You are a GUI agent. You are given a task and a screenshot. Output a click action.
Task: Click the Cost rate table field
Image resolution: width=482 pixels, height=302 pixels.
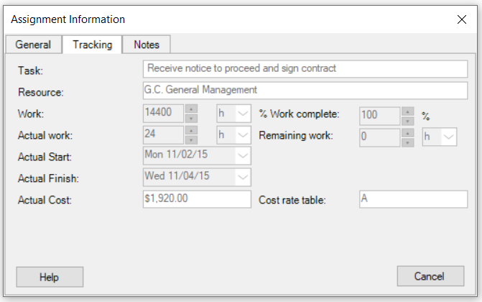pos(412,200)
